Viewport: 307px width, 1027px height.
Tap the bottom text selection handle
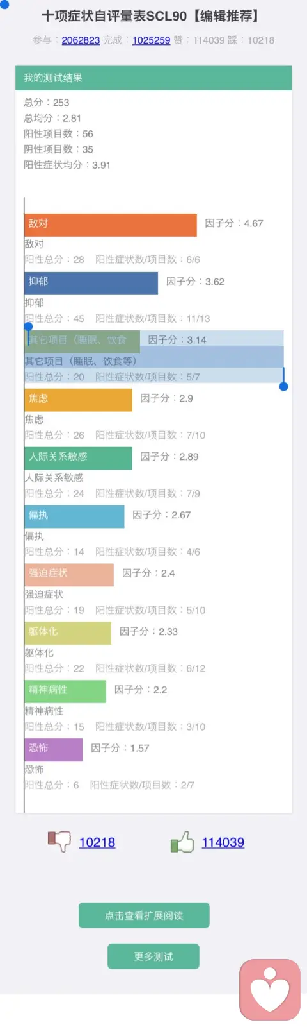(283, 386)
